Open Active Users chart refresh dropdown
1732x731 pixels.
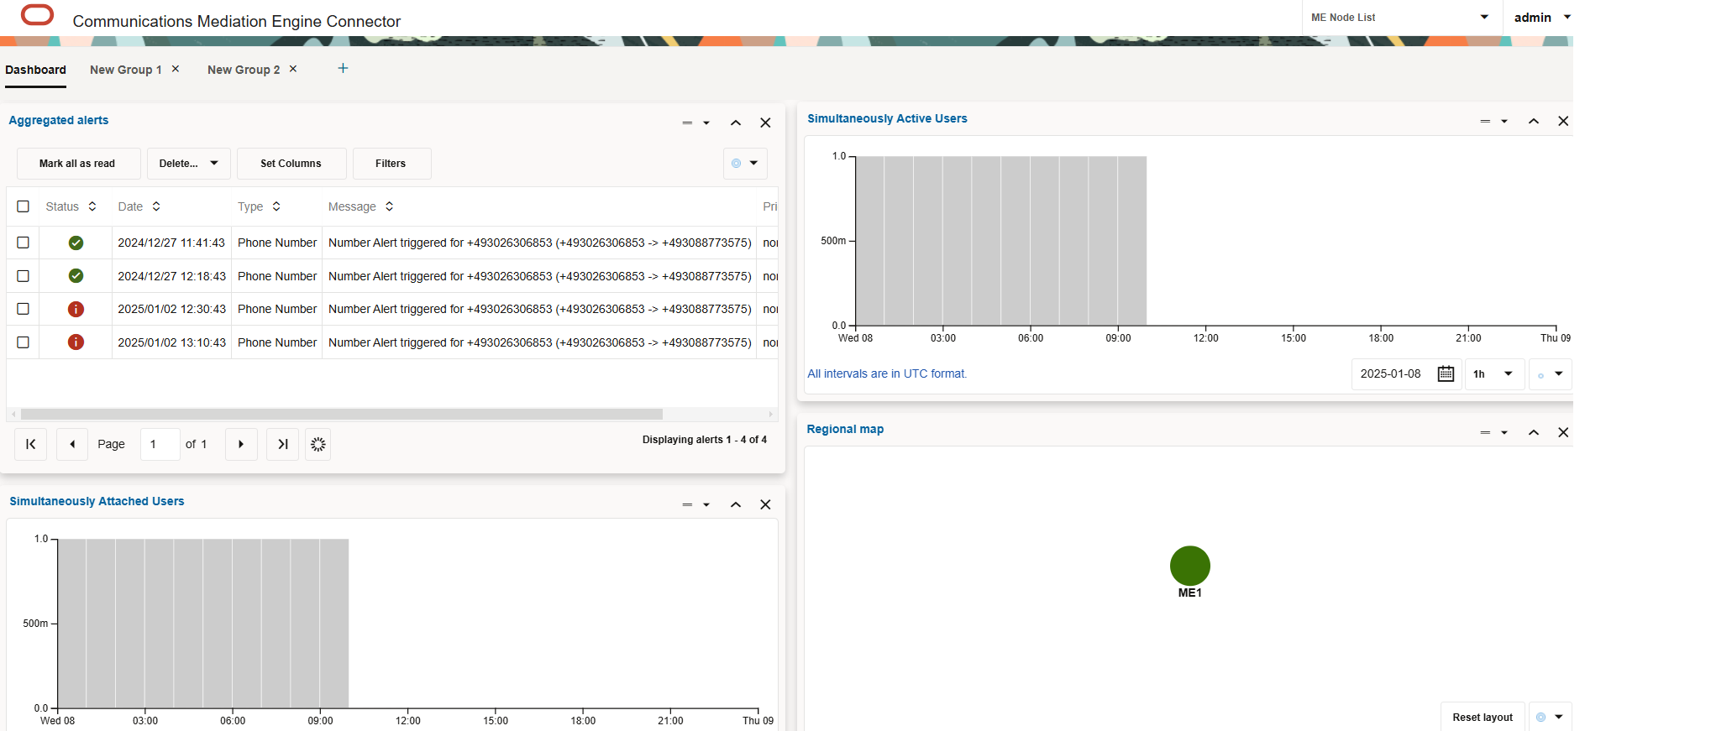1550,373
